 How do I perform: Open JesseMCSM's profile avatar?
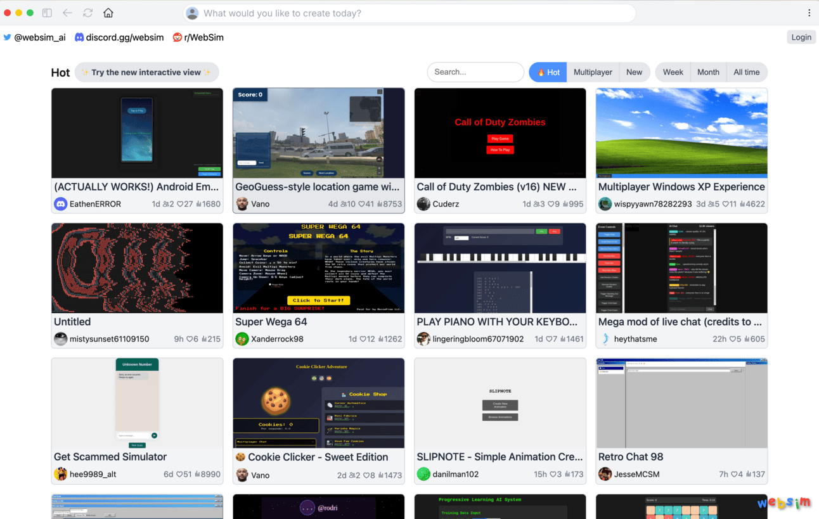pyautogui.click(x=605, y=474)
